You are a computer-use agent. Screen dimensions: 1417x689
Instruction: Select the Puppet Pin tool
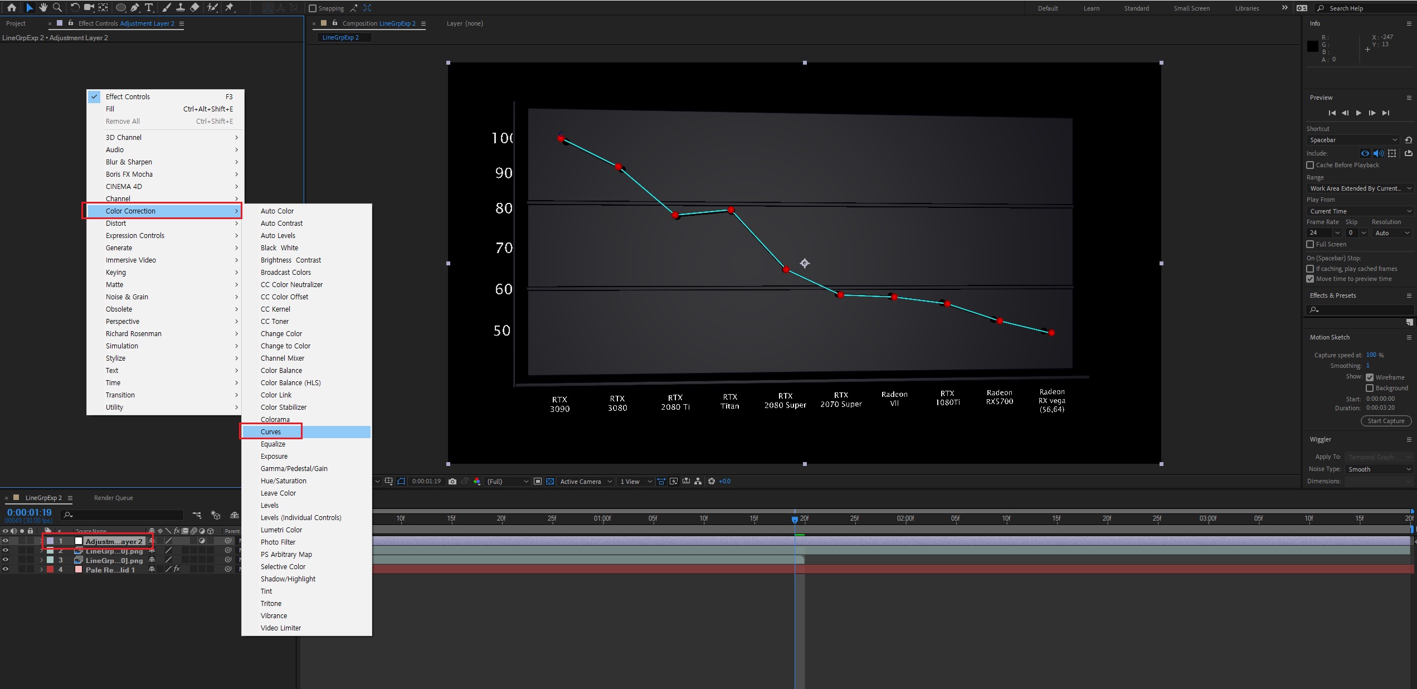[x=229, y=8]
